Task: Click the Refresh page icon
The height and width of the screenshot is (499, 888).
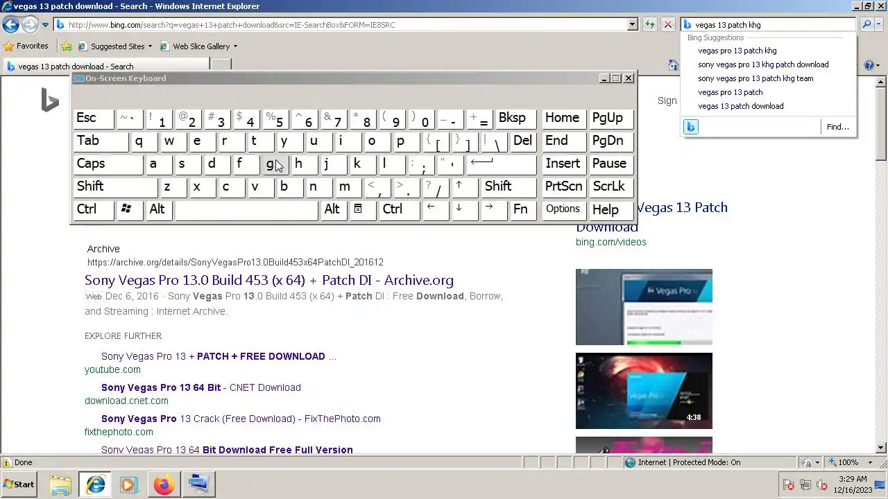Action: coord(650,25)
